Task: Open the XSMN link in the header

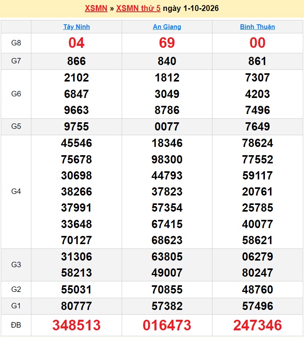Action: click(96, 8)
